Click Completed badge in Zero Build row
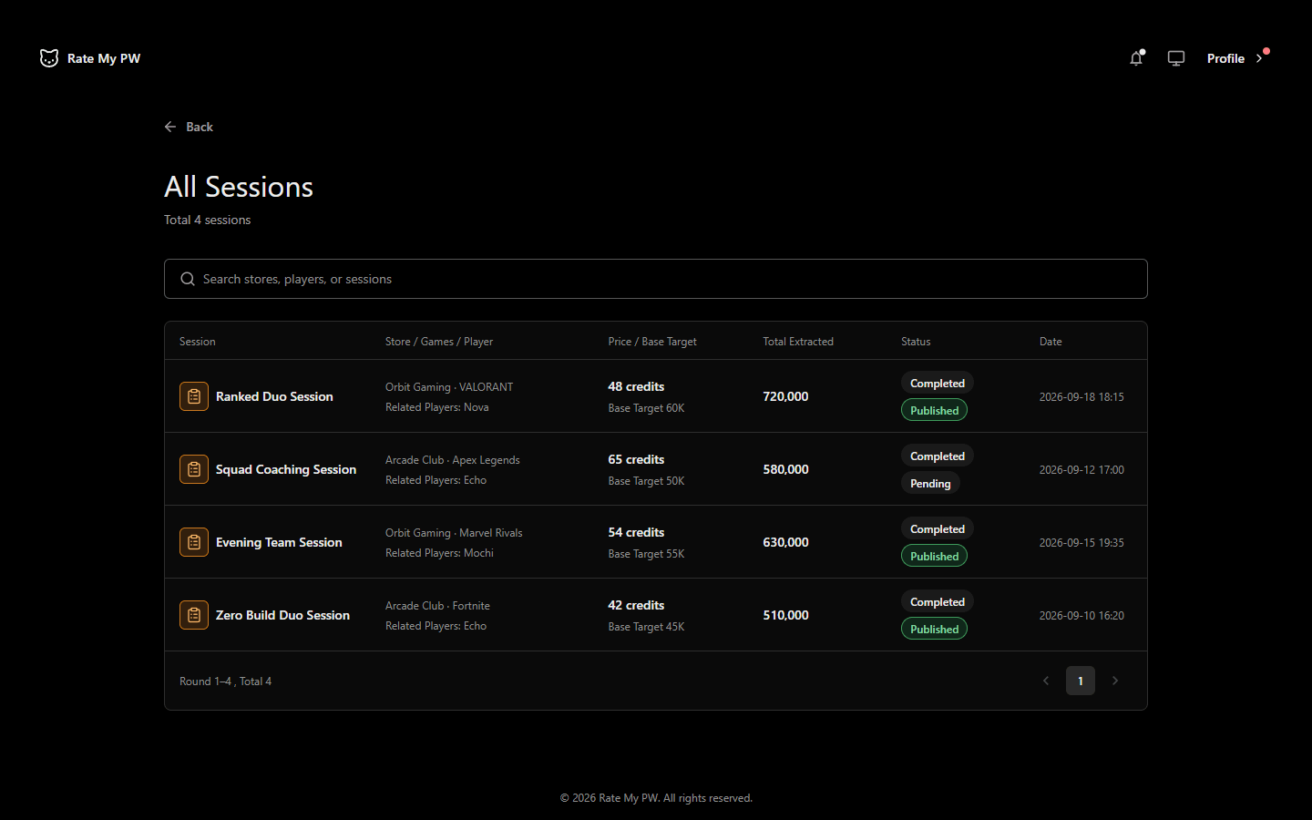This screenshot has height=820, width=1312. (x=938, y=601)
